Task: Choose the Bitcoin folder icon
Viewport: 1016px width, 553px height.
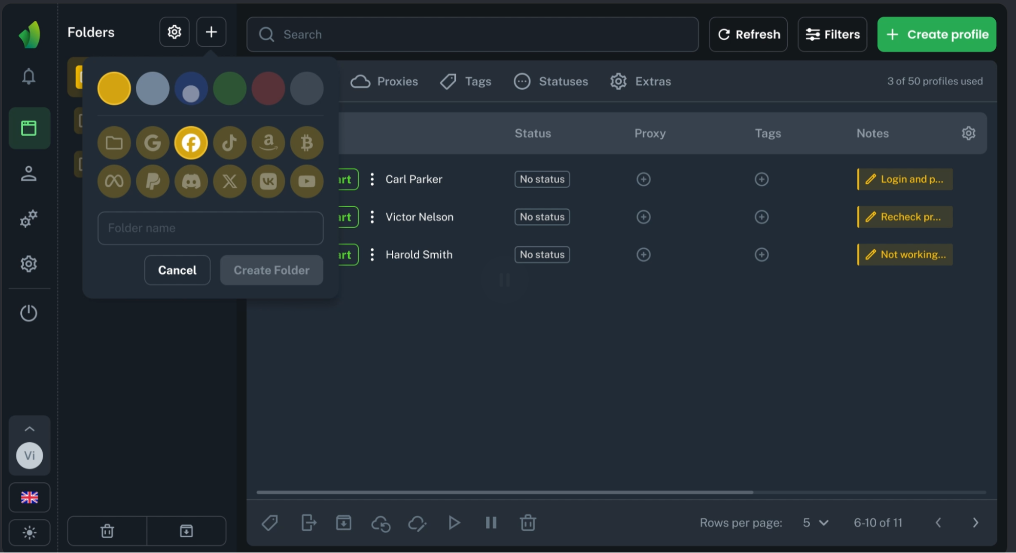Action: pyautogui.click(x=306, y=143)
